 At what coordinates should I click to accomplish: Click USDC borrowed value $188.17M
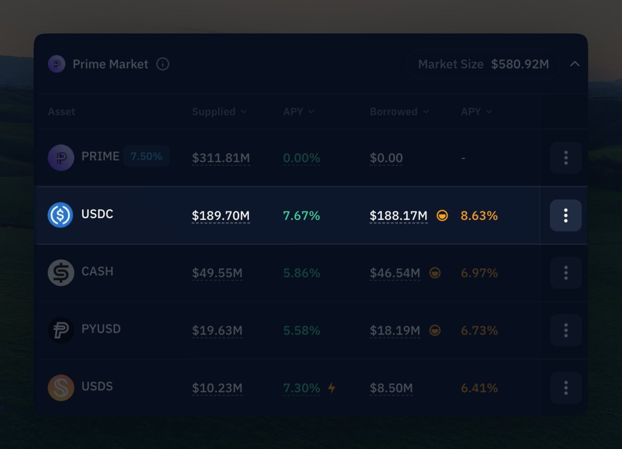(399, 216)
